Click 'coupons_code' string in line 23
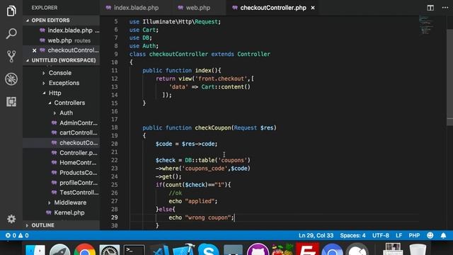This screenshot has width=453, height=255. [x=205, y=169]
